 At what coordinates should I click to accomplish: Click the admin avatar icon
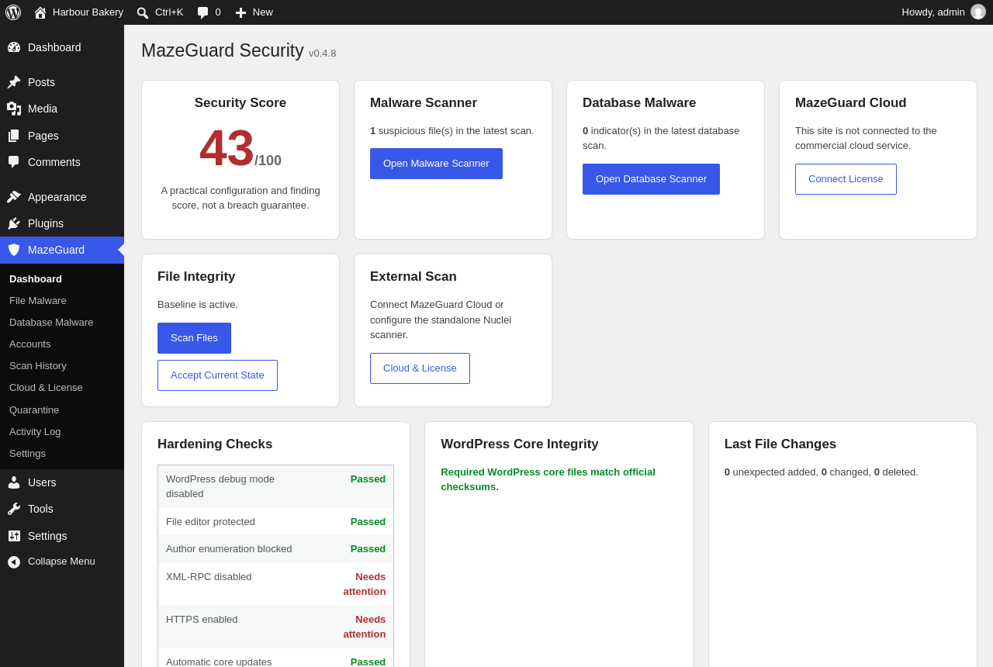click(x=978, y=12)
